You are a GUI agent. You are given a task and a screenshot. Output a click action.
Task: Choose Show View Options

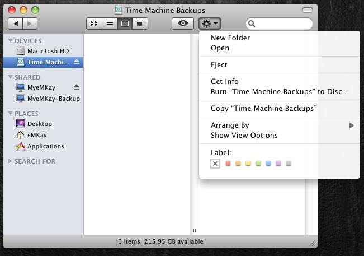(280, 136)
